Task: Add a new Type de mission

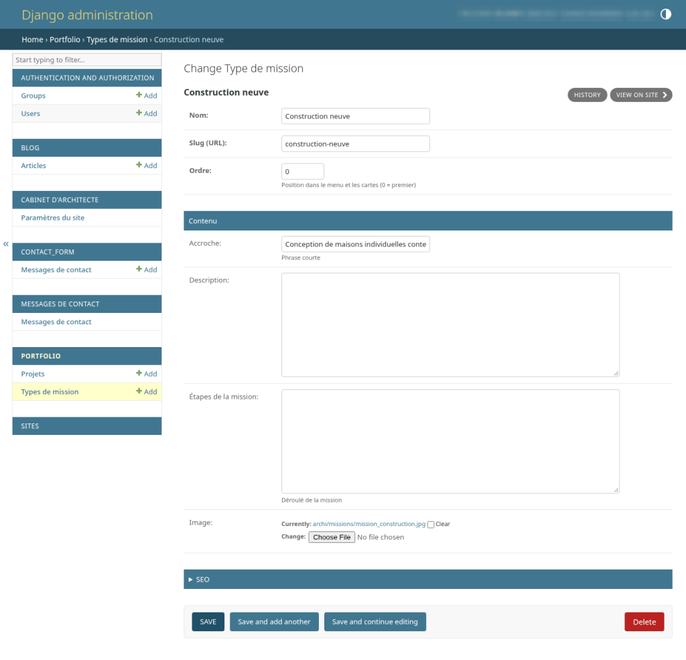Action: pyautogui.click(x=147, y=392)
